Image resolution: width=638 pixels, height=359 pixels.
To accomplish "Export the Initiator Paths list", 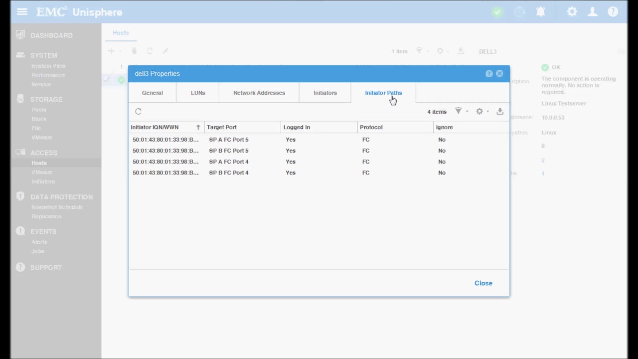I will pyautogui.click(x=500, y=111).
